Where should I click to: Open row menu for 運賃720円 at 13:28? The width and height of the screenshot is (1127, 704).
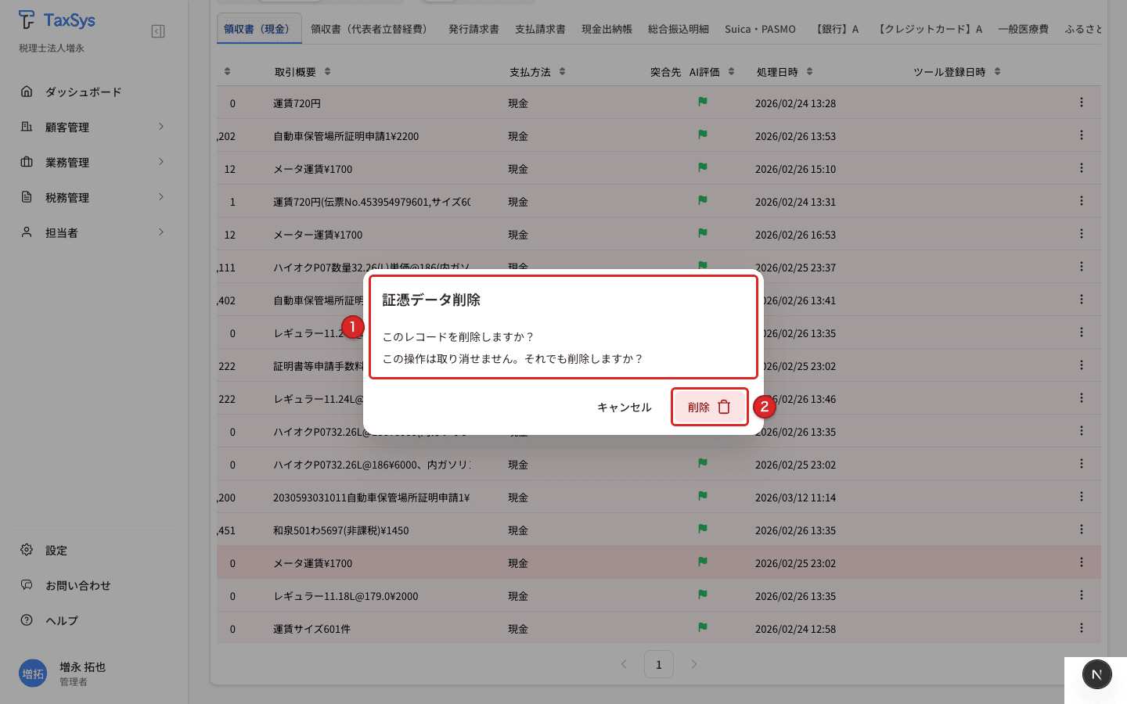coord(1081,102)
